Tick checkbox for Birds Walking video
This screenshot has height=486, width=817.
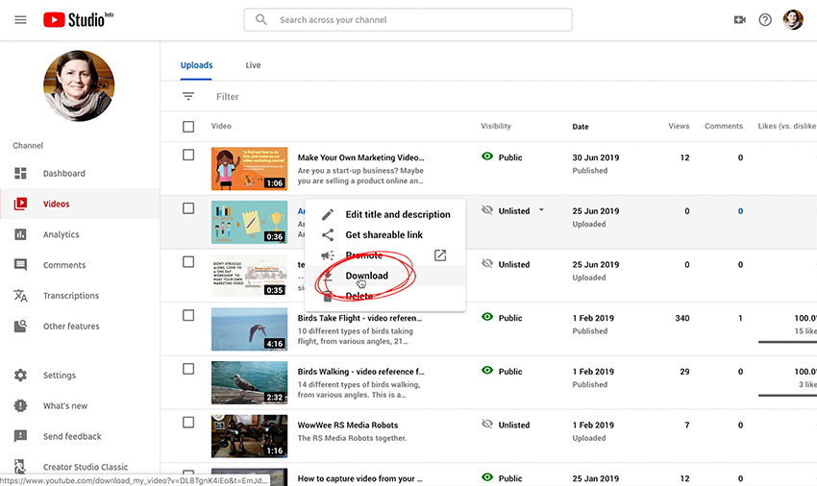pos(188,369)
